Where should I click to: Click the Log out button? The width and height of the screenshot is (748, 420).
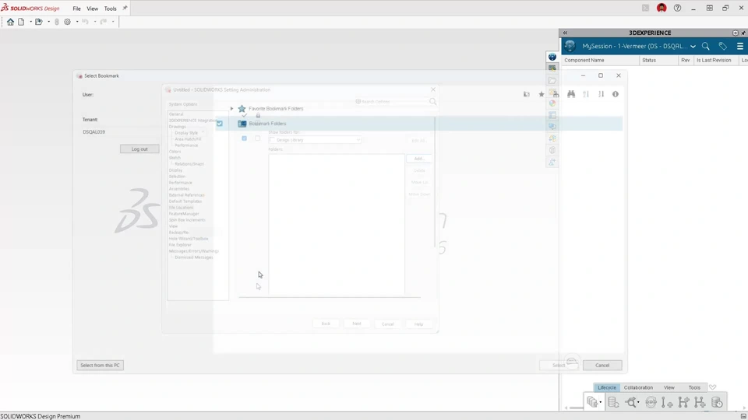[x=139, y=149]
